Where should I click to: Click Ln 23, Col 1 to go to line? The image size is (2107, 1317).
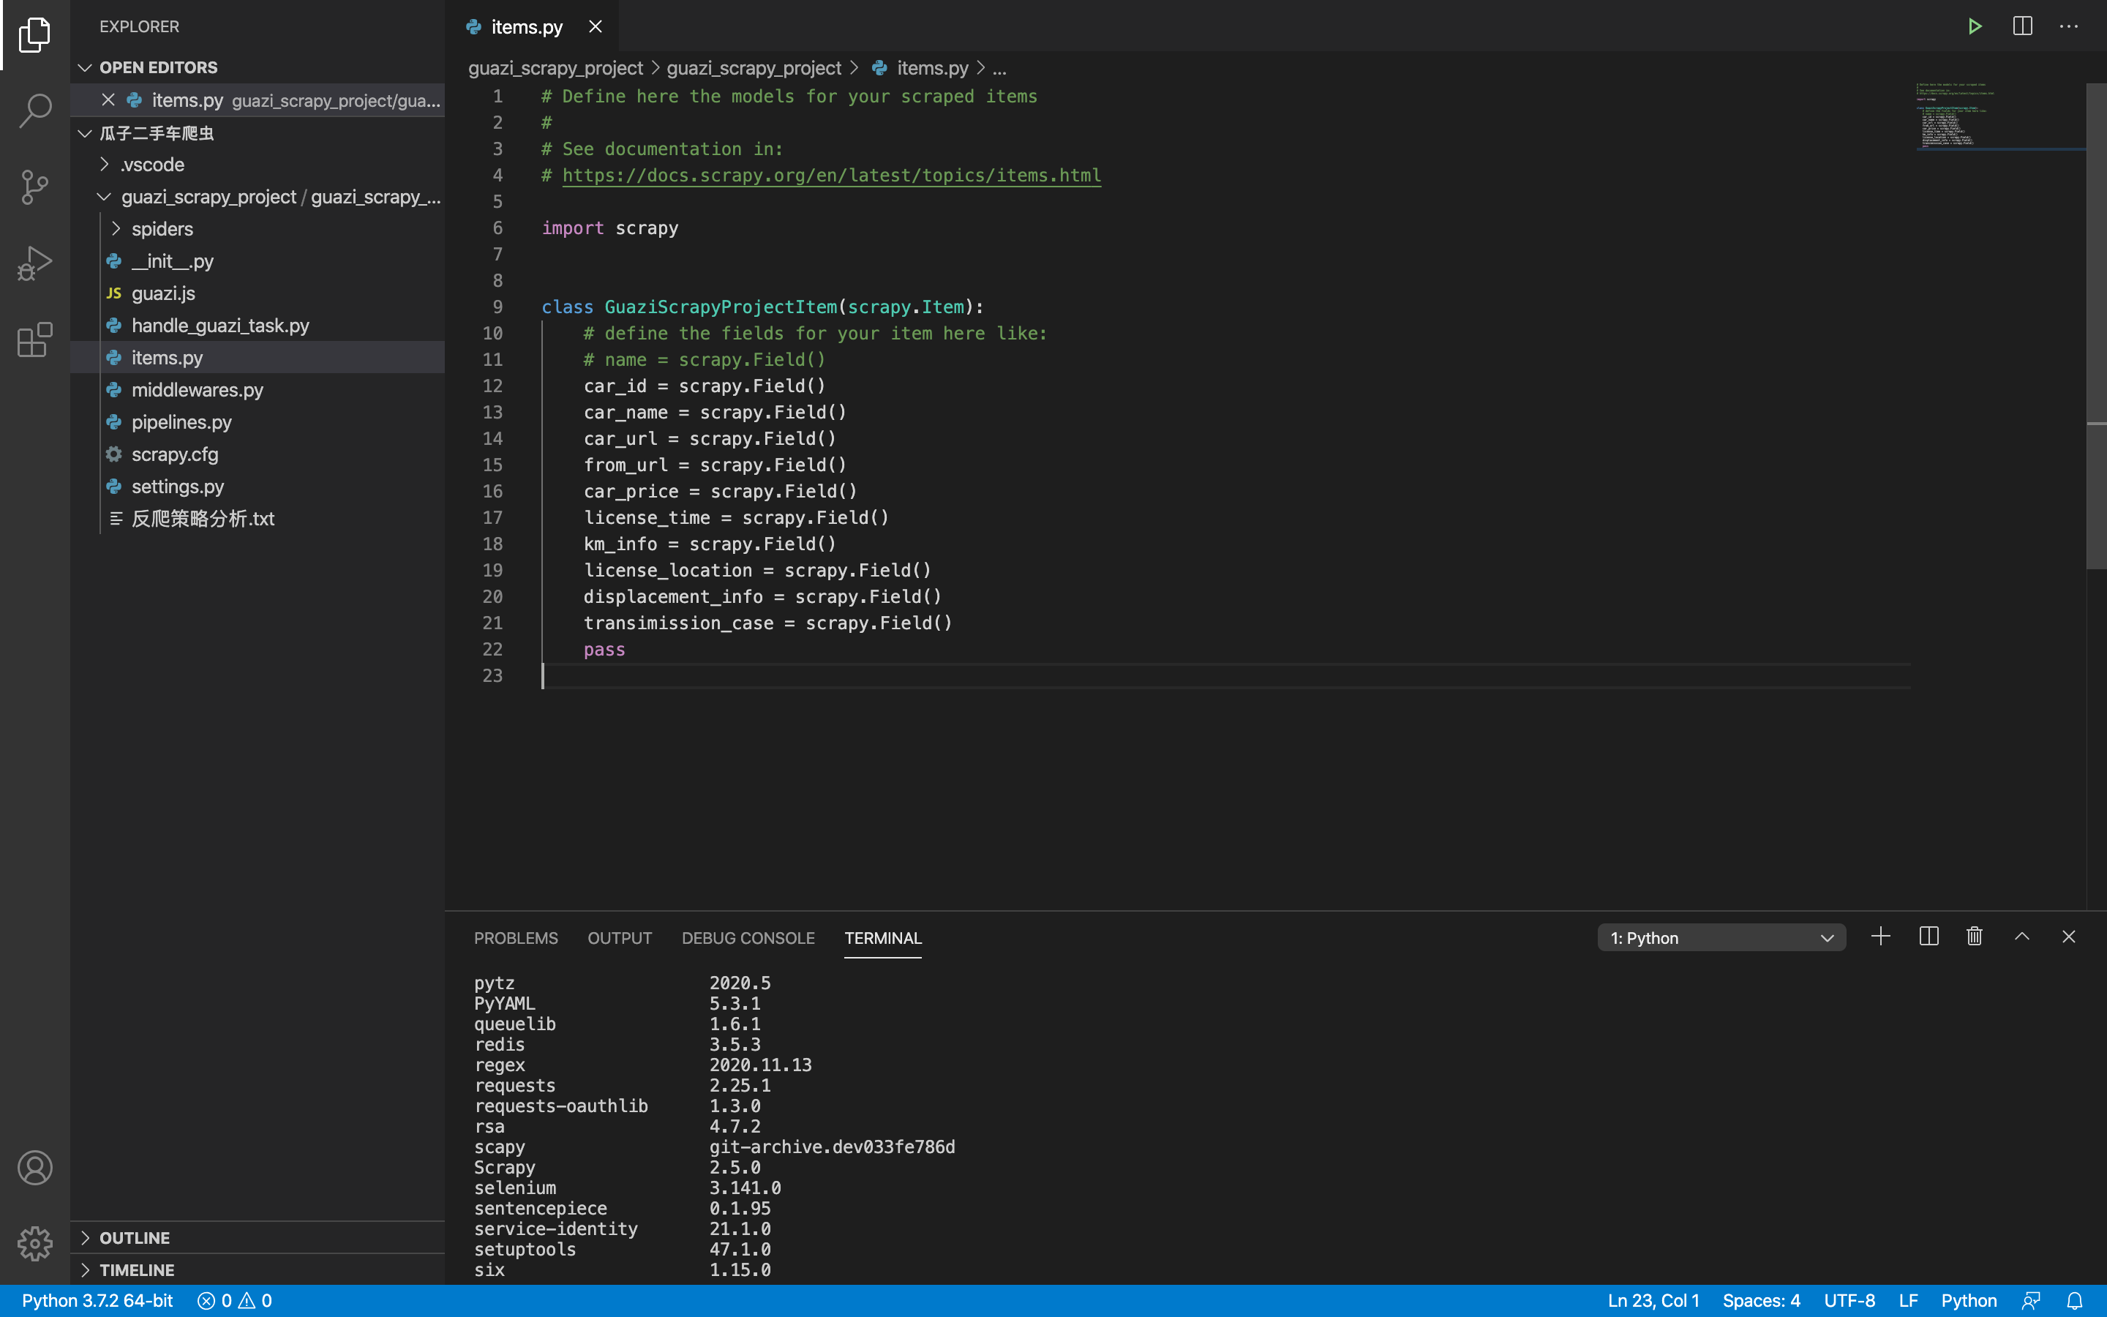click(x=1653, y=1300)
